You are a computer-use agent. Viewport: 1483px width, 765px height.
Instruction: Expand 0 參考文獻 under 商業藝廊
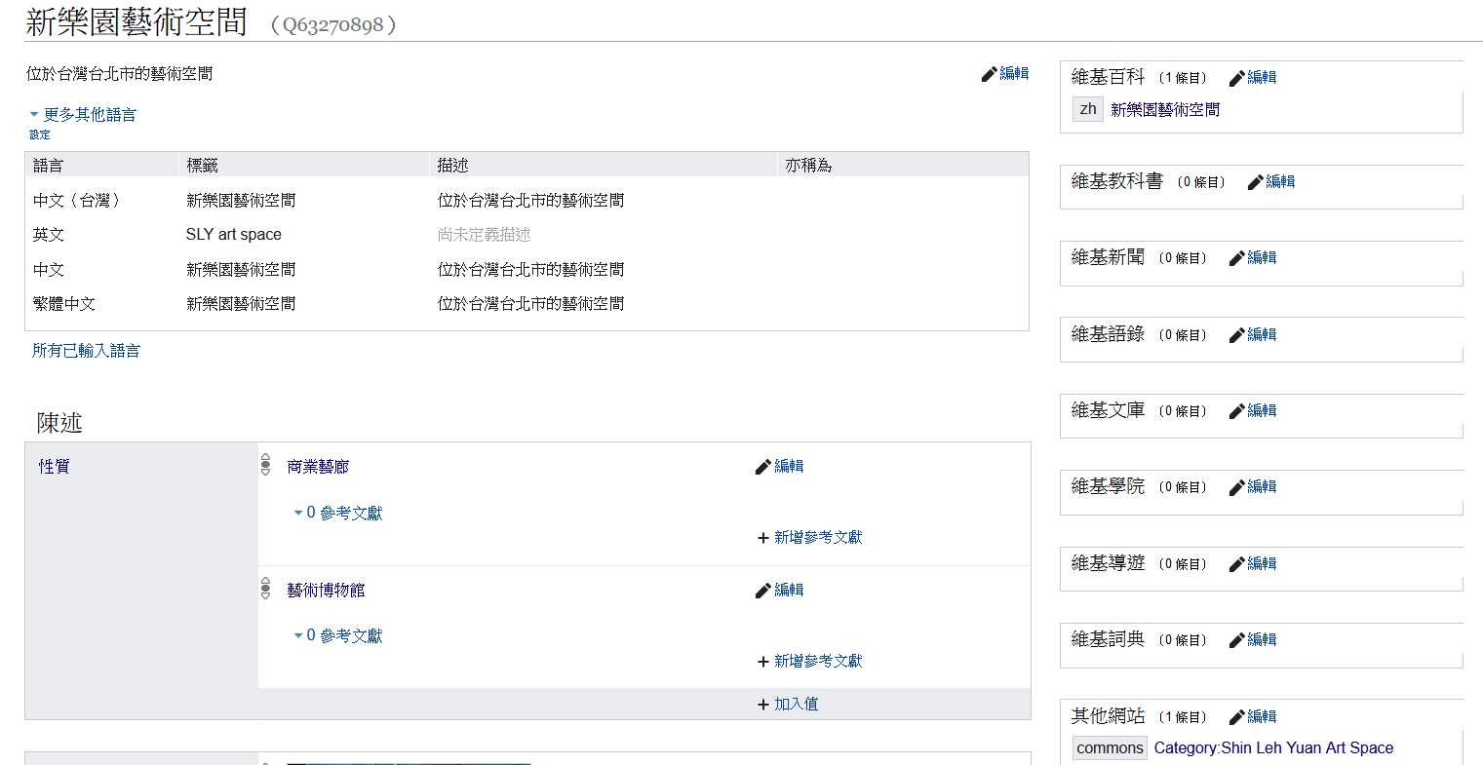pos(338,513)
